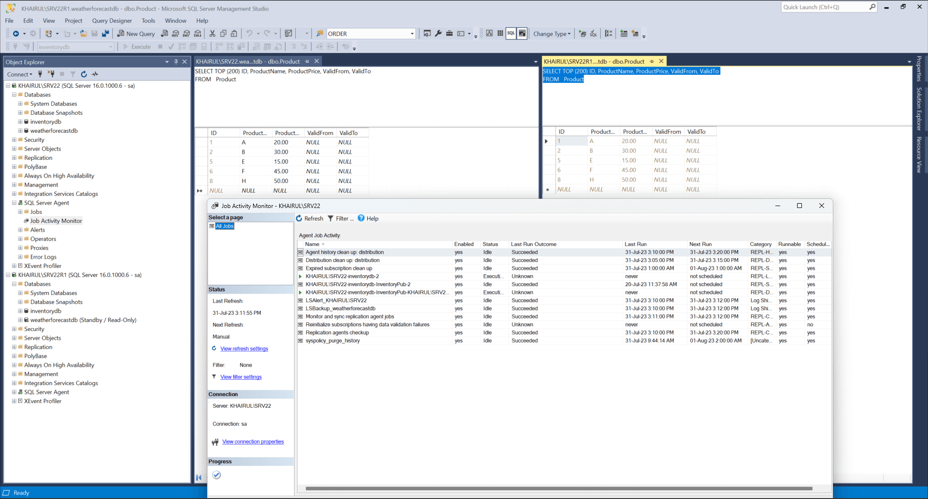This screenshot has height=499, width=928.
Task: Refresh the Object Explorer tree
Action: 84,74
